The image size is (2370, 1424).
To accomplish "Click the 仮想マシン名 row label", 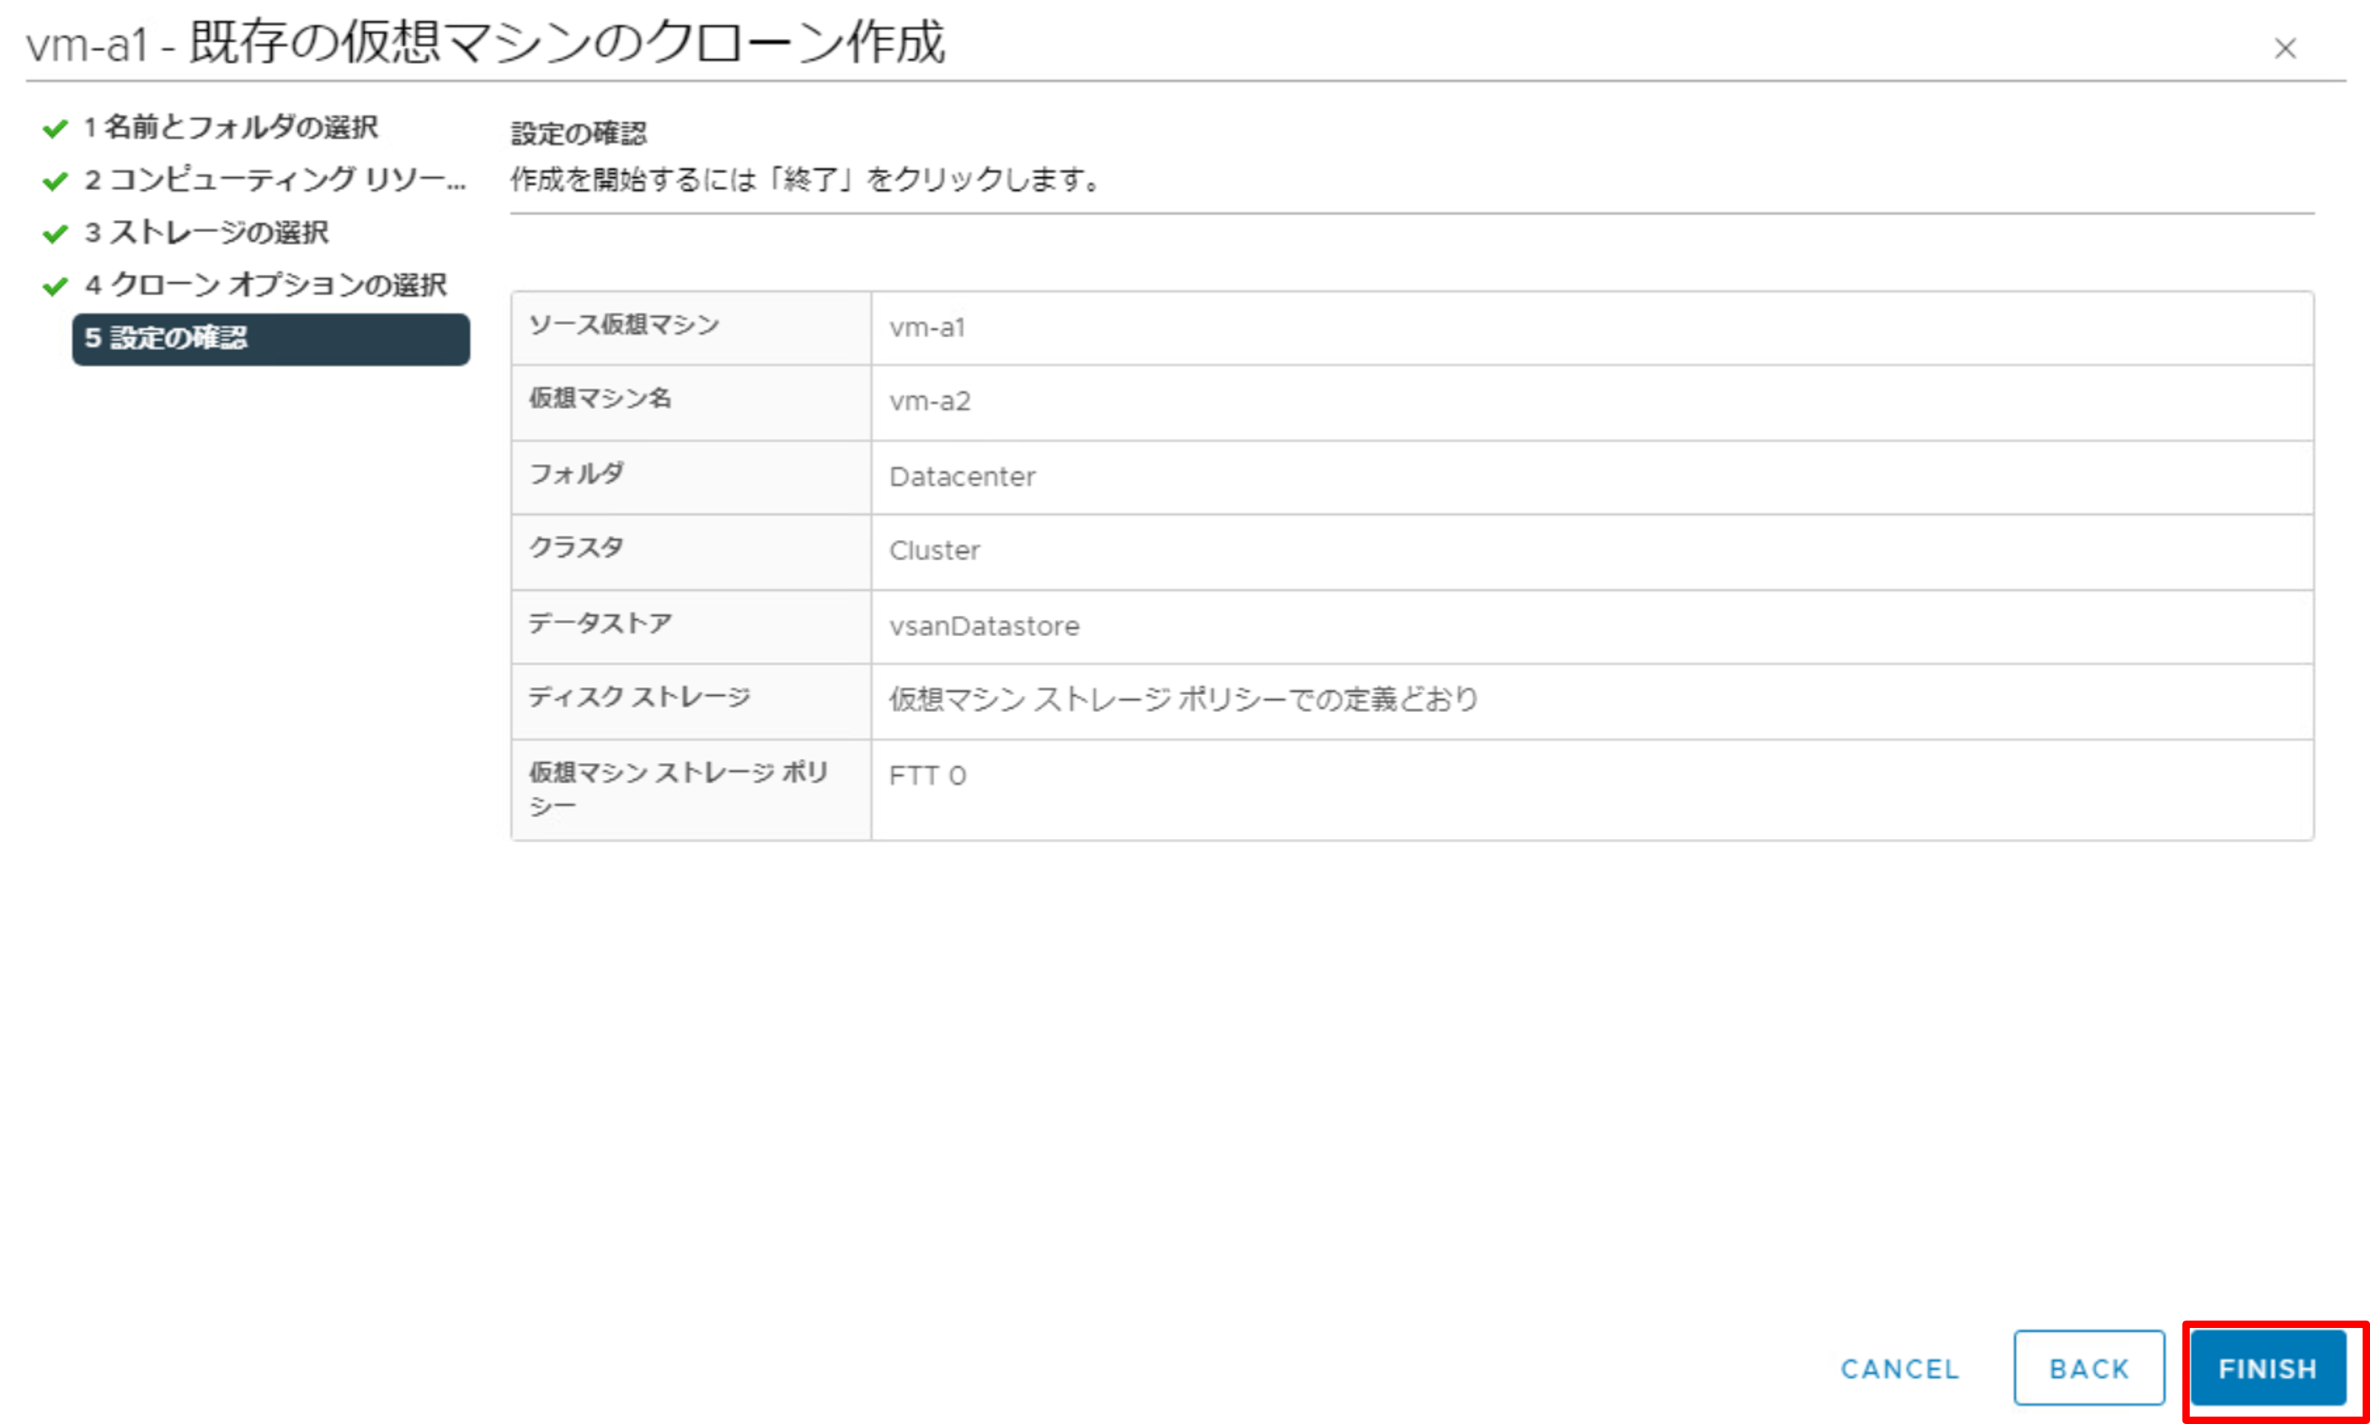I will [x=601, y=398].
